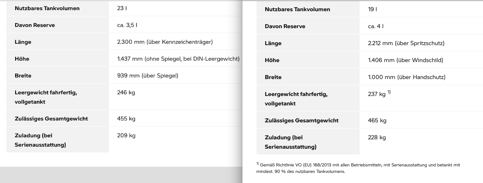This screenshot has height=183, width=483.
Task: Select the 1.437 mm (ohne Spiegel) height value
Action: click(178, 59)
